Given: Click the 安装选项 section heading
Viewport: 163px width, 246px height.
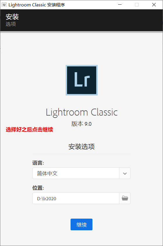Looking at the screenshot, I should coord(81,146).
